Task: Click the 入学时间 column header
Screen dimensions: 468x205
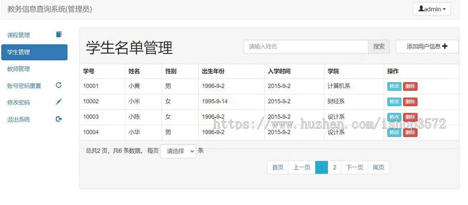Action: [x=279, y=71]
